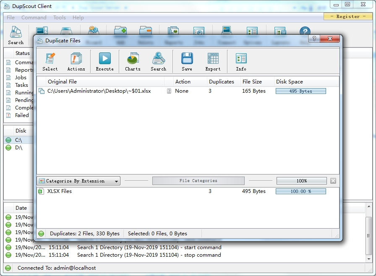Open the Select tool in Duplicate Files
Image resolution: width=376 pixels, height=276 pixels.
50,62
